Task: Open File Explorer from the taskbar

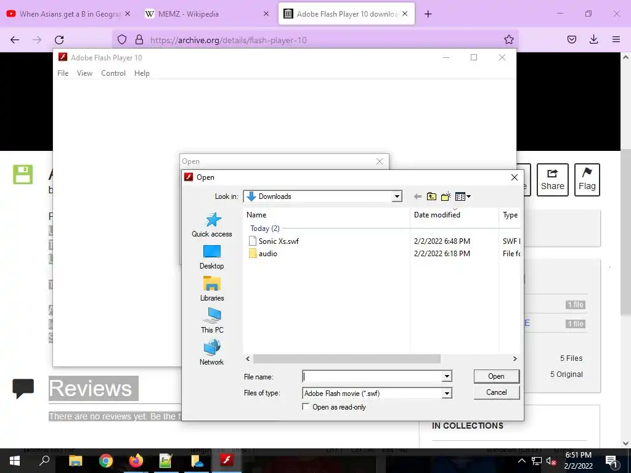Action: pos(75,461)
